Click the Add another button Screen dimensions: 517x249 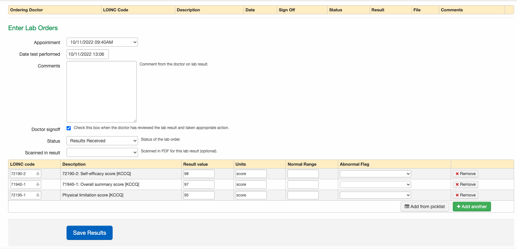[x=472, y=207]
